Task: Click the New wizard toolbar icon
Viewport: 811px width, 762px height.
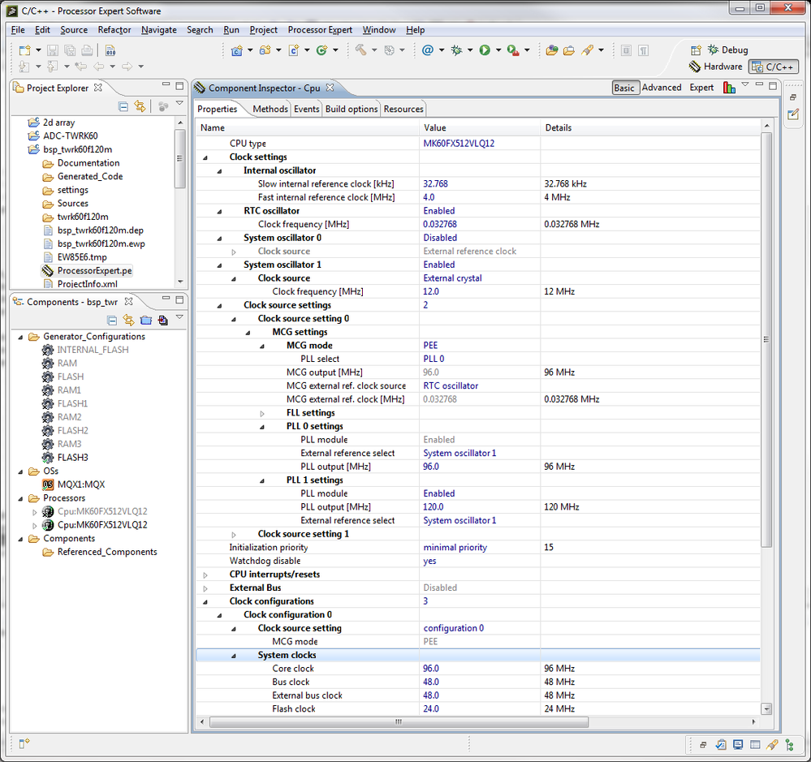Action: (x=24, y=50)
